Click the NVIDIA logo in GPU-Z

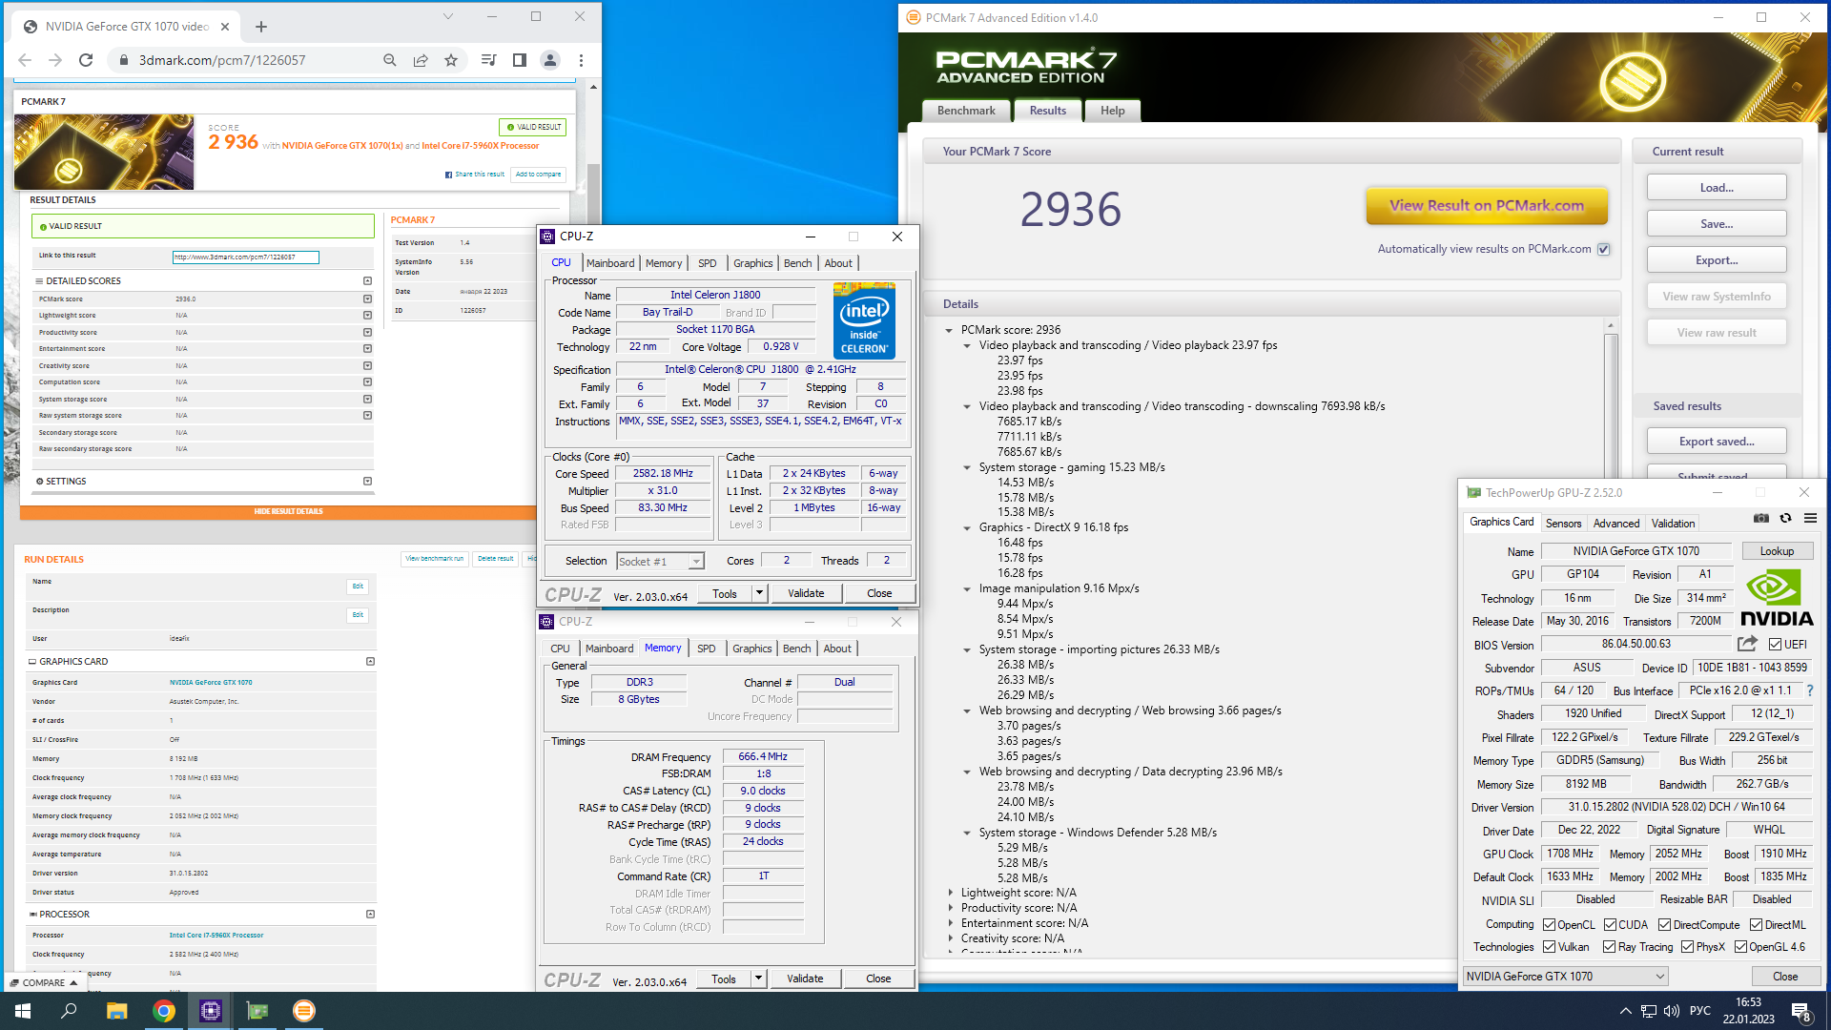click(1778, 598)
